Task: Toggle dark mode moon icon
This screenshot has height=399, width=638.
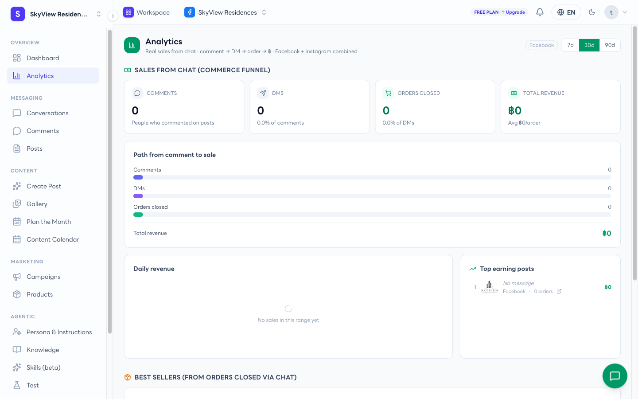Action: [592, 12]
